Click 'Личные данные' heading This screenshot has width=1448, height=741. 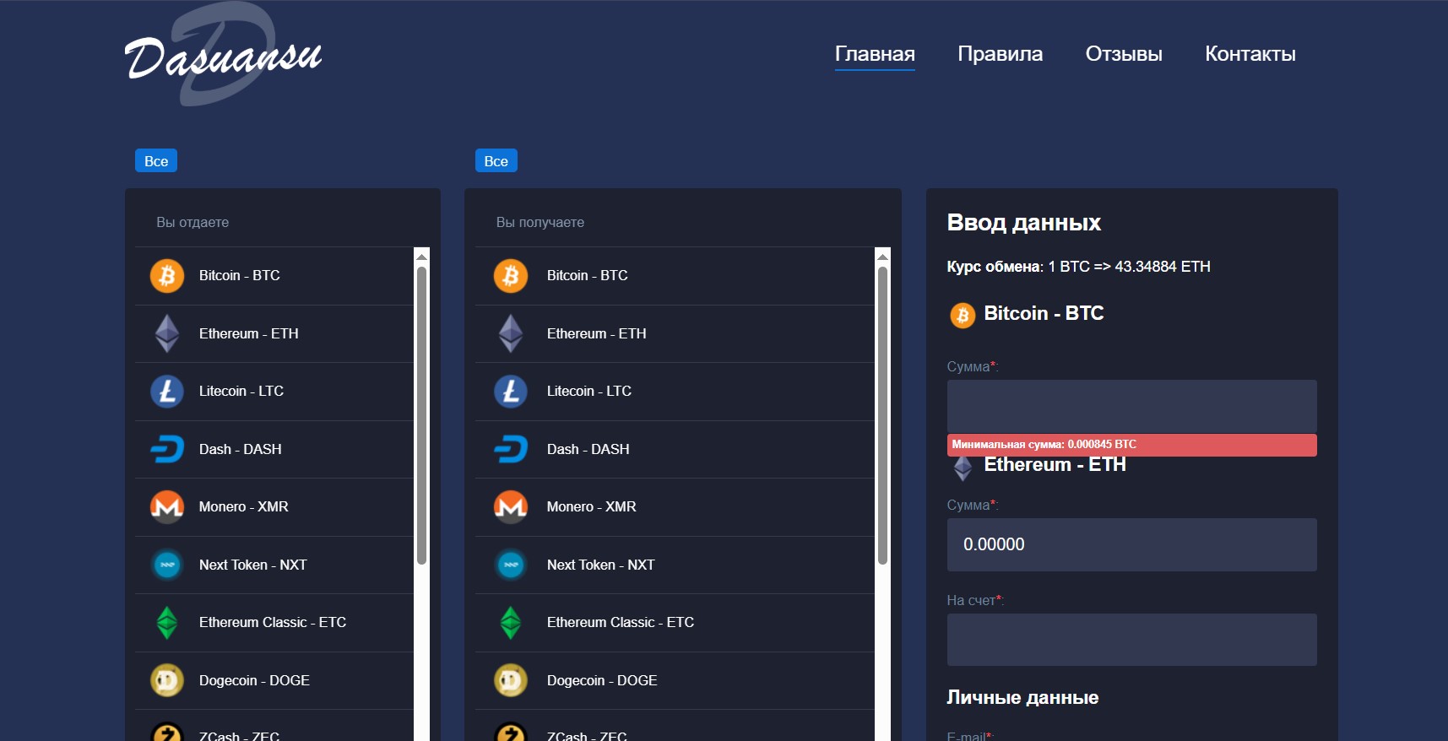click(x=1022, y=697)
